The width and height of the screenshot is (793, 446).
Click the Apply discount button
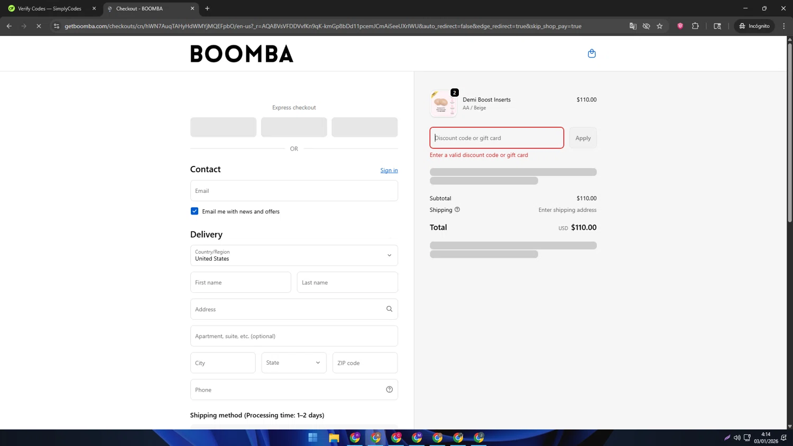[x=583, y=138]
